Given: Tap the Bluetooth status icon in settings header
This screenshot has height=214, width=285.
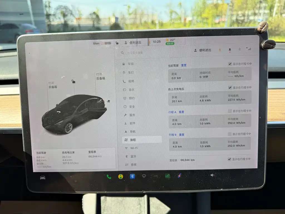Looking at the screenshot, I should tap(240, 49).
